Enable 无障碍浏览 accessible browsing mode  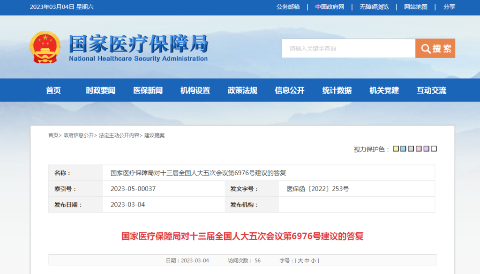coord(374,7)
